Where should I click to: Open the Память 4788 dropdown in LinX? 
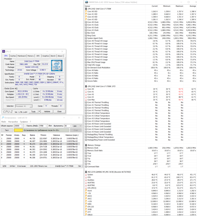pyautogui.click(x=43, y=126)
